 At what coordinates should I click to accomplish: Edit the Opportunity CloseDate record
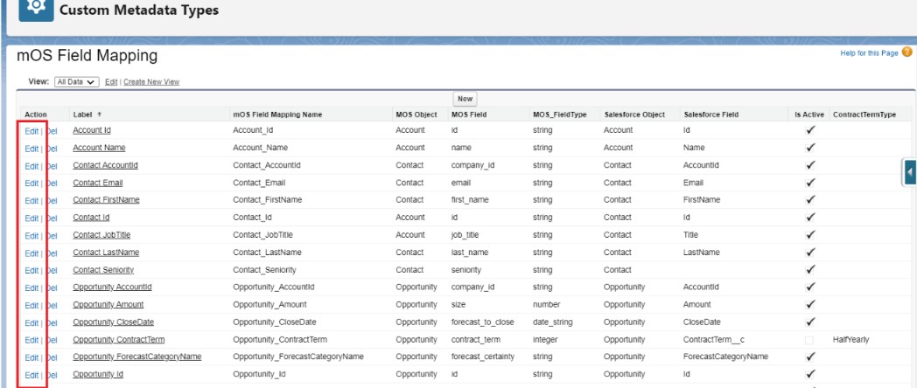click(31, 323)
